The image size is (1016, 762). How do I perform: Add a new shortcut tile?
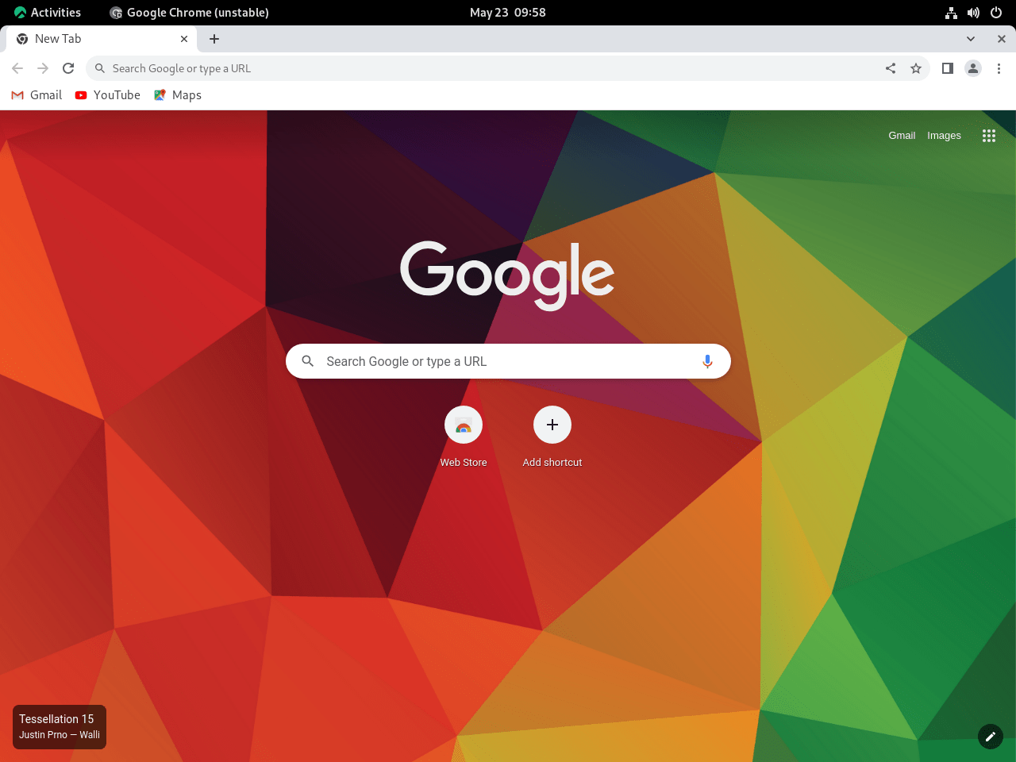click(x=552, y=437)
